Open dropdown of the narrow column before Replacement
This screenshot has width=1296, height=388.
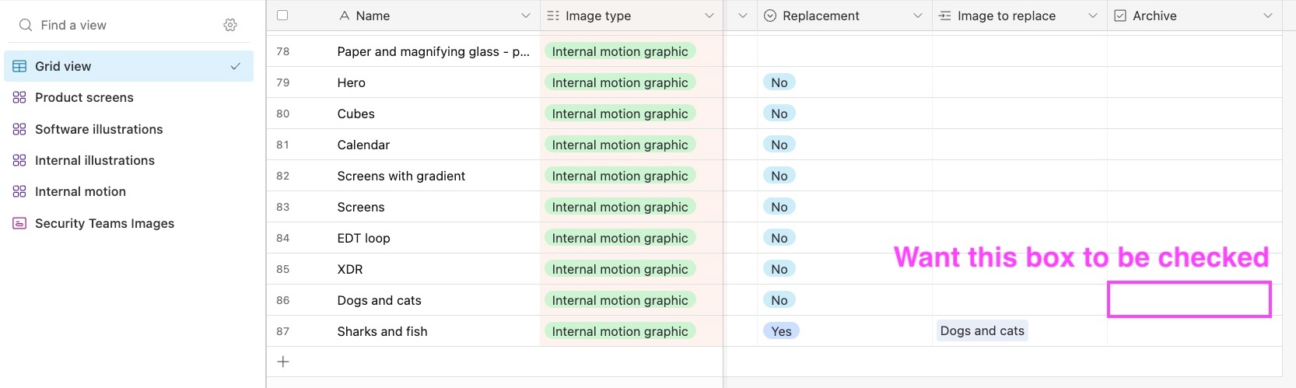tap(743, 16)
